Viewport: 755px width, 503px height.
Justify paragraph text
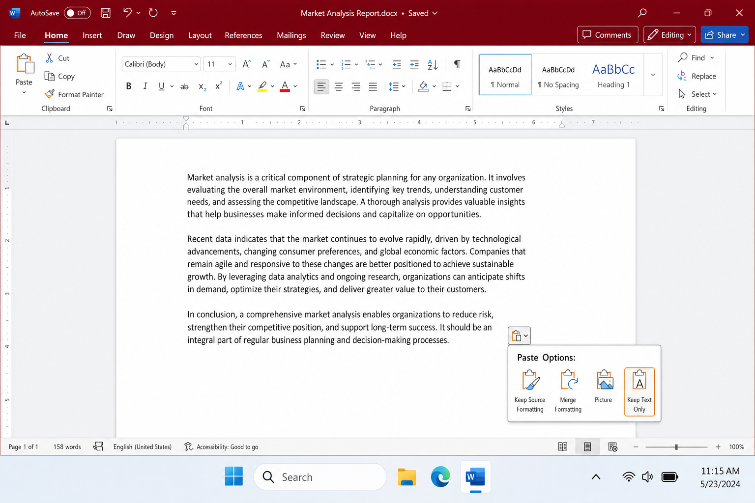point(373,87)
